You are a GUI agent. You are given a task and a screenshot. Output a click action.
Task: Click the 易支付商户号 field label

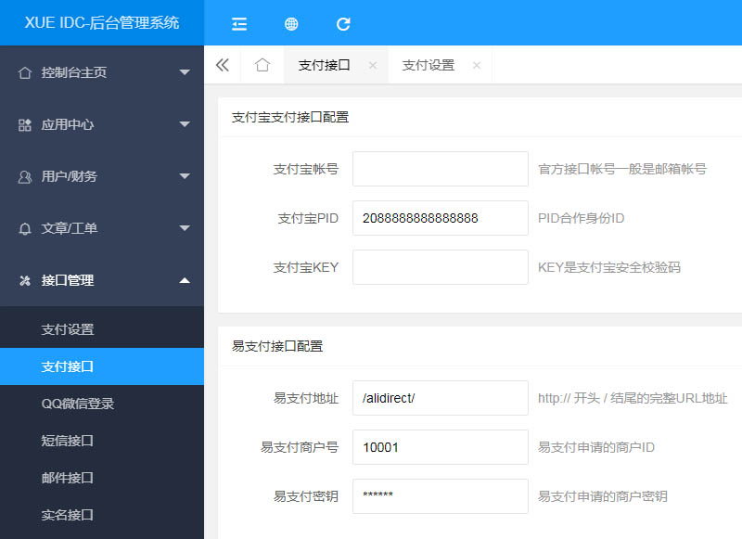pyautogui.click(x=300, y=447)
